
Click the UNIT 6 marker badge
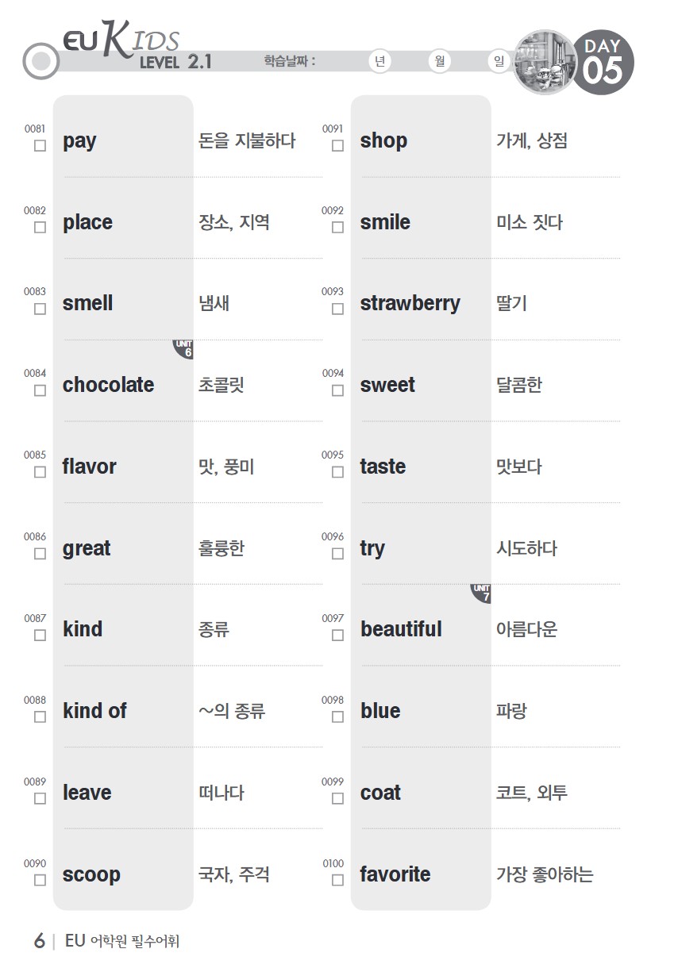[x=183, y=349]
